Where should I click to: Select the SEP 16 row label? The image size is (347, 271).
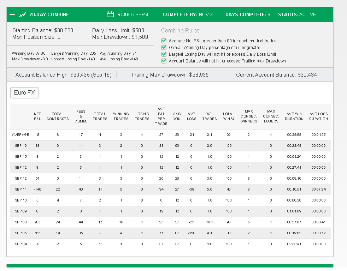pos(21,146)
